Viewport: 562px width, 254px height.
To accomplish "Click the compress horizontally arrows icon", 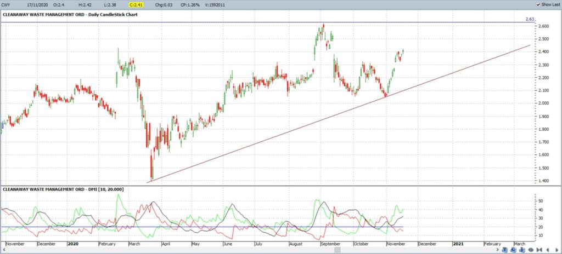I will [x=539, y=250].
